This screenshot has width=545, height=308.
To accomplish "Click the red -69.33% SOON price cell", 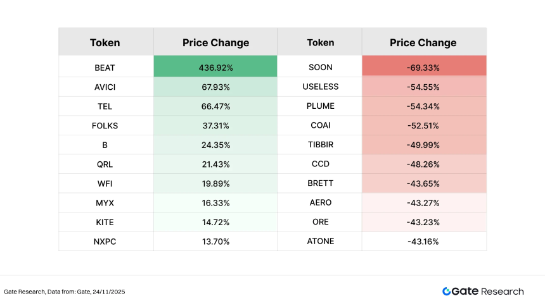I will coord(423,67).
